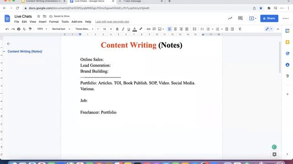Clear formatting from selection
This screenshot has width=293, height=164.
click(x=240, y=29)
